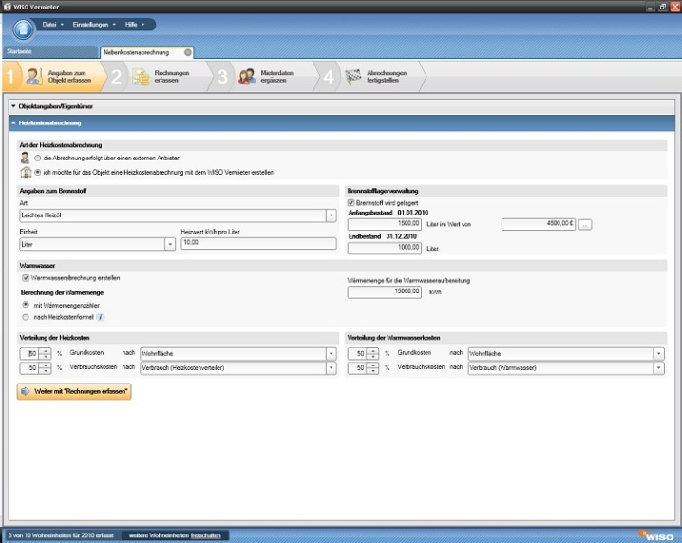Click the freischalten link in status bar
The height and width of the screenshot is (543, 682).
(x=206, y=535)
